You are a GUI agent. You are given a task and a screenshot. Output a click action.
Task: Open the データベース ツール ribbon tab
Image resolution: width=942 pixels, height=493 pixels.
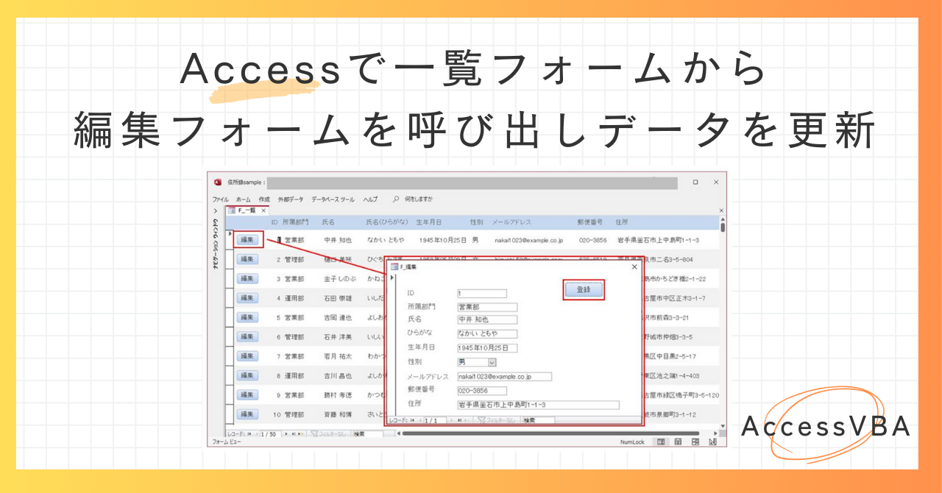[x=333, y=199]
